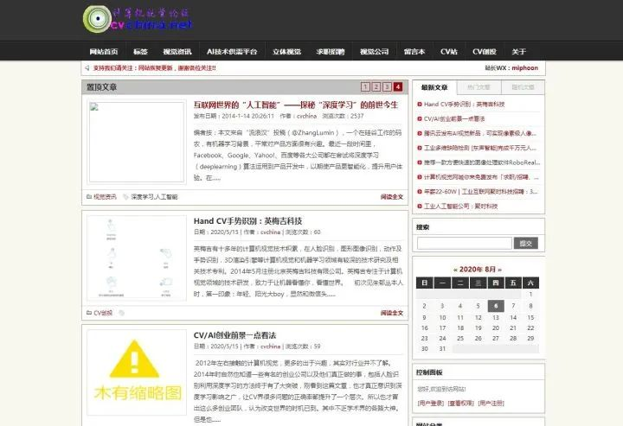623x426 pixels.
Task: Click the bullet icon next to 腾讯云发布AI视觉新品
Action: coord(420,133)
